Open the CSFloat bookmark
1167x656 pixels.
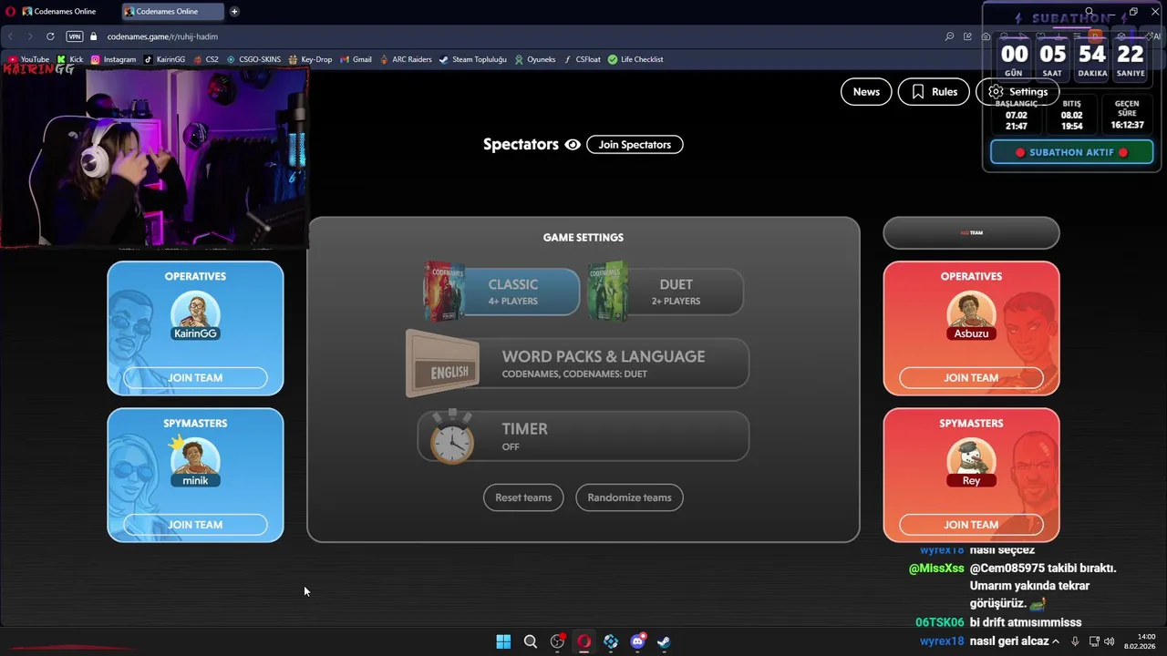582,59
